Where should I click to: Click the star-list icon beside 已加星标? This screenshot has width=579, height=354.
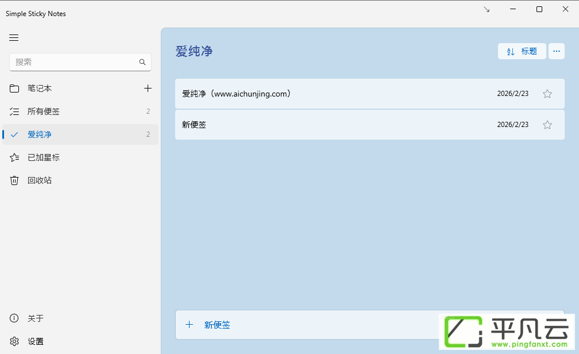tap(14, 157)
